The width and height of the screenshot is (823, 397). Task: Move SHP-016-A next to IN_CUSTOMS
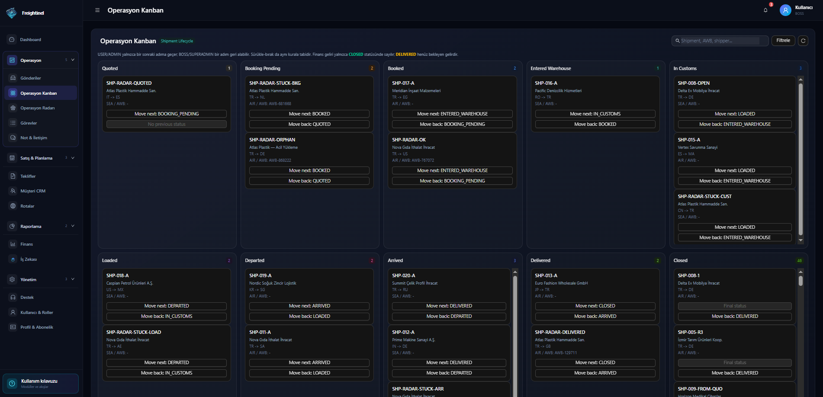595,114
